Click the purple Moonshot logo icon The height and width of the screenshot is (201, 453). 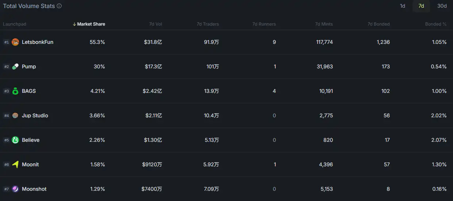15,189
